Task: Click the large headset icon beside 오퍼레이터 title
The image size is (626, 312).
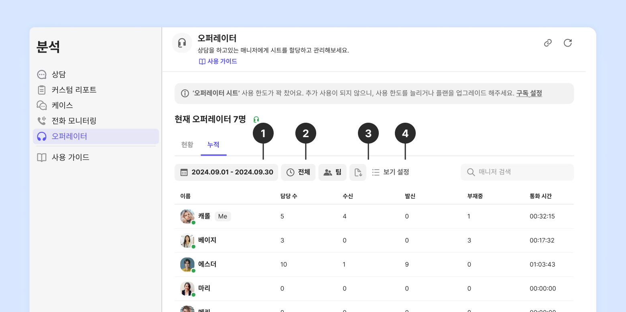Action: (x=182, y=43)
